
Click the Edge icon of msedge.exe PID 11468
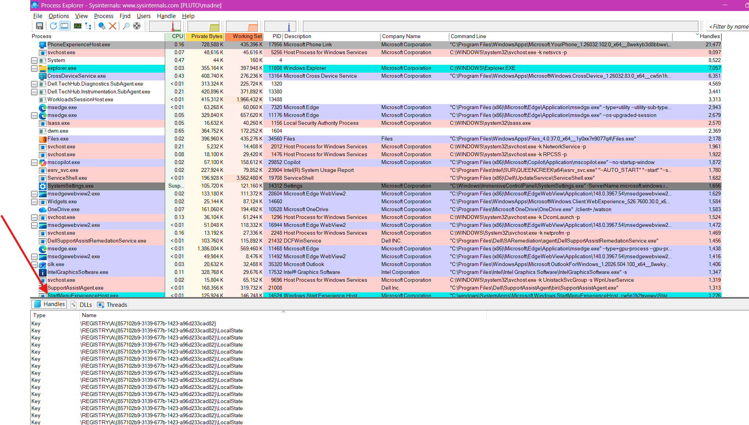pyautogui.click(x=43, y=249)
